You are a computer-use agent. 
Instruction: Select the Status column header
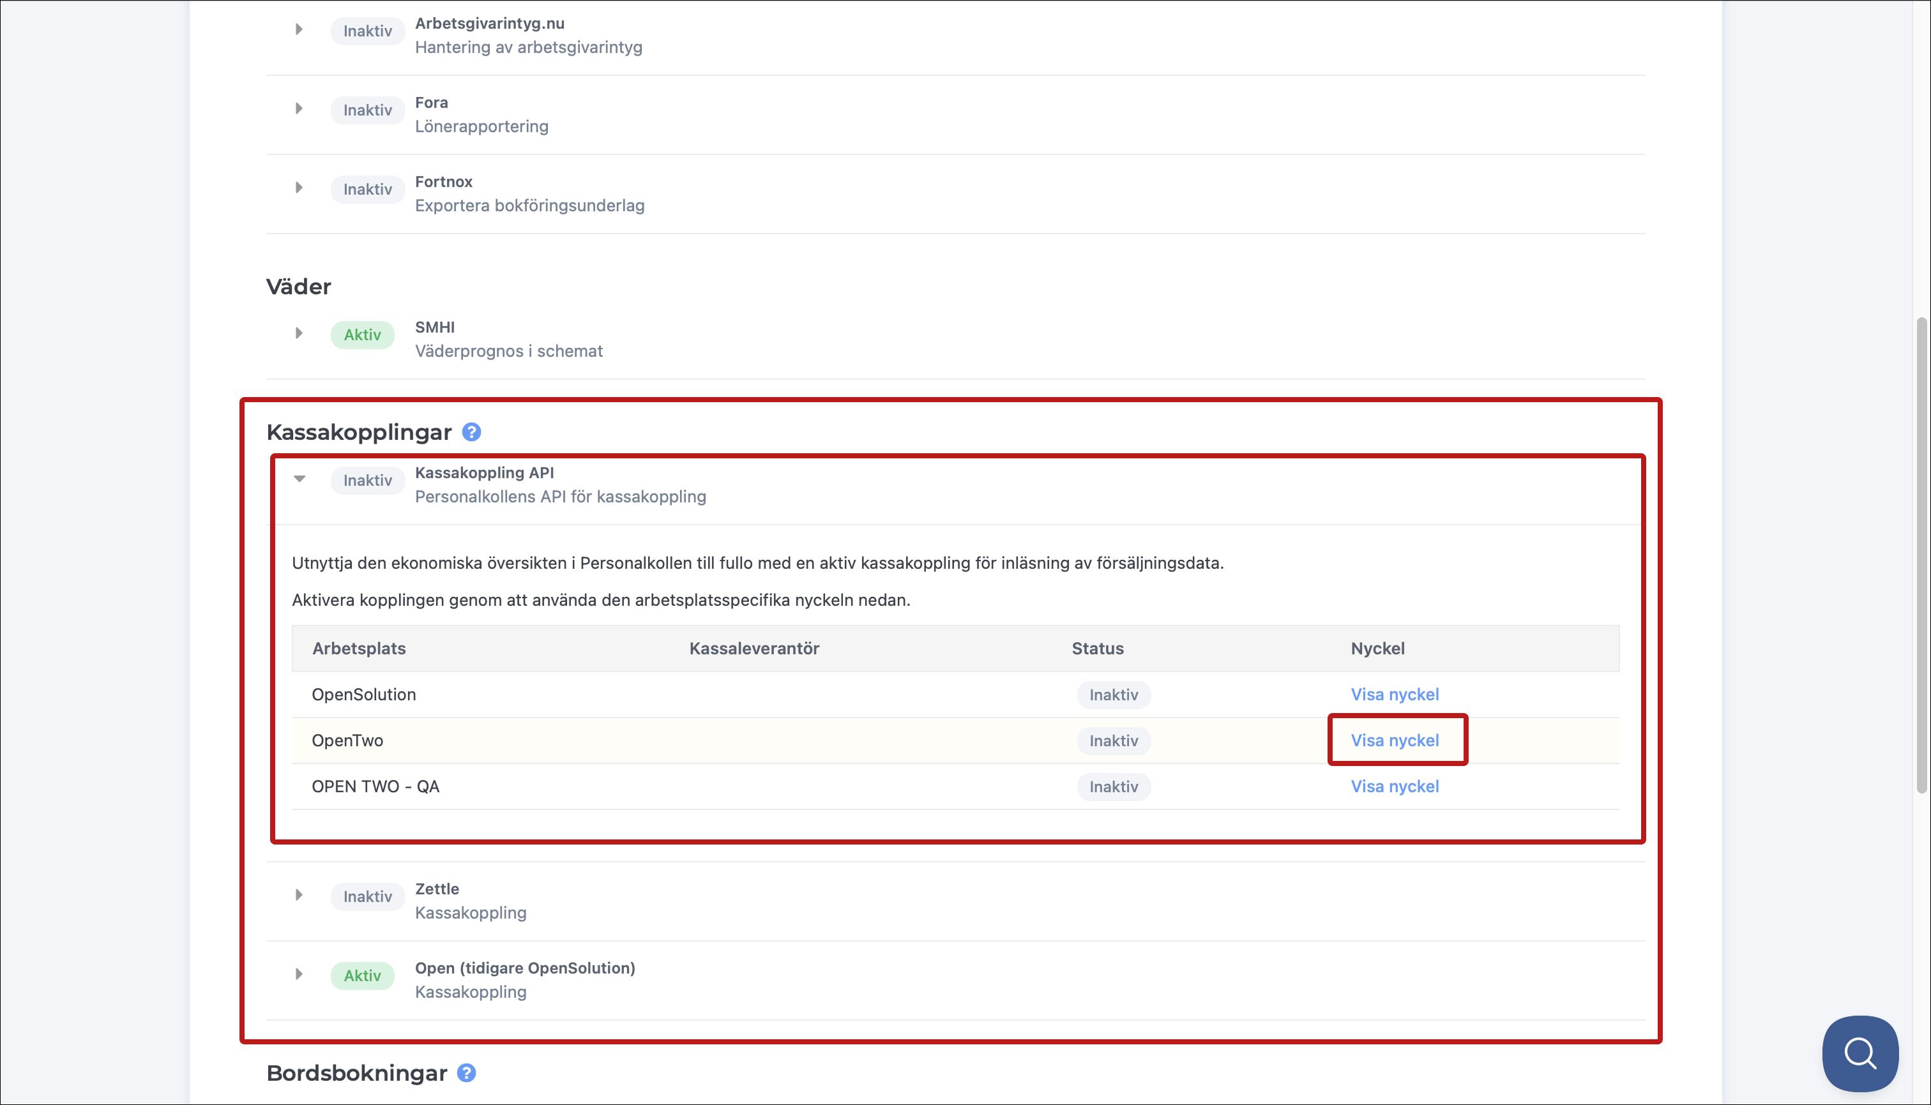[x=1098, y=648]
